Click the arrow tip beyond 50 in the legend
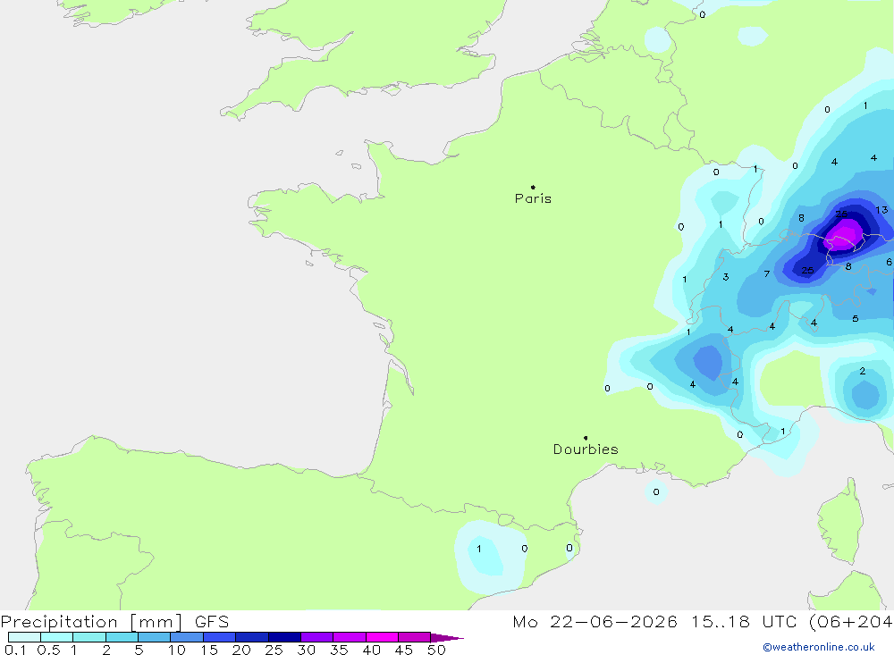 (x=448, y=638)
